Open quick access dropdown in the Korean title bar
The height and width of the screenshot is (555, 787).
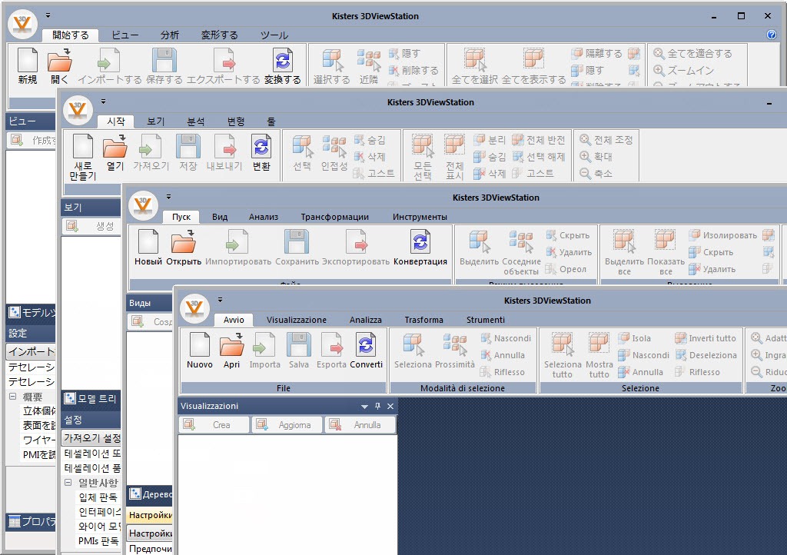pos(104,101)
